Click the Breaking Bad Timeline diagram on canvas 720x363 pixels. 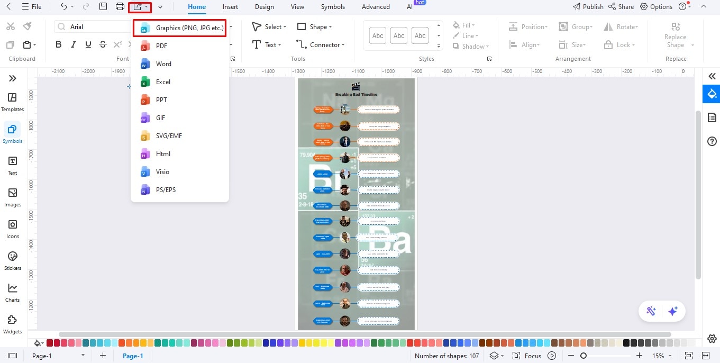pos(356,204)
